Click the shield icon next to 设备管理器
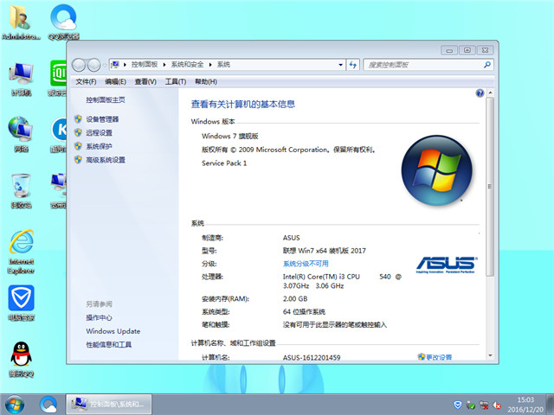The image size is (554, 415). pos(78,119)
